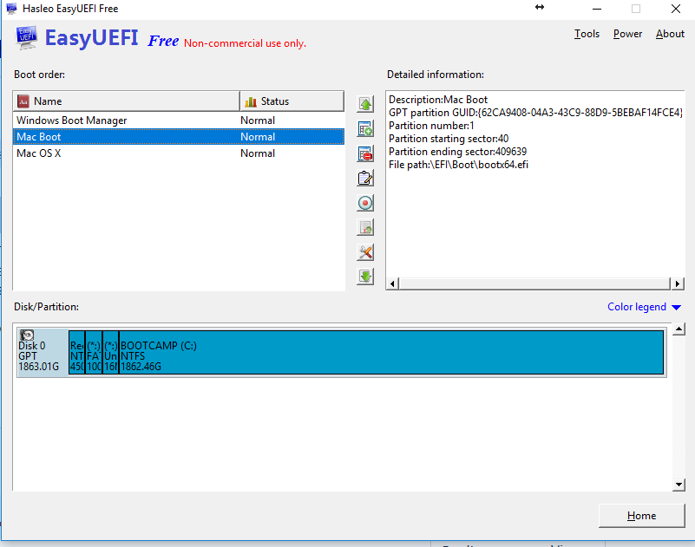Image resolution: width=695 pixels, height=547 pixels.
Task: Open the About menu
Action: tap(670, 34)
